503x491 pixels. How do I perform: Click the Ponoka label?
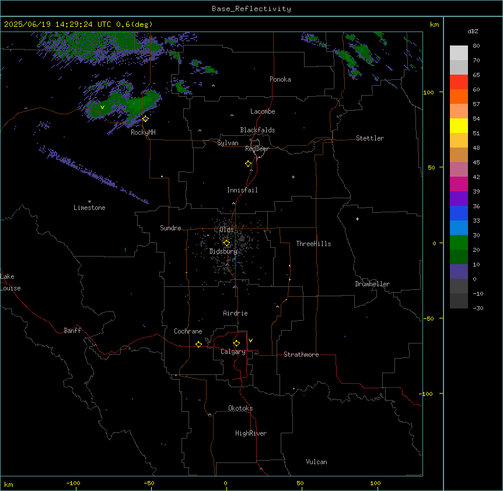coord(280,79)
